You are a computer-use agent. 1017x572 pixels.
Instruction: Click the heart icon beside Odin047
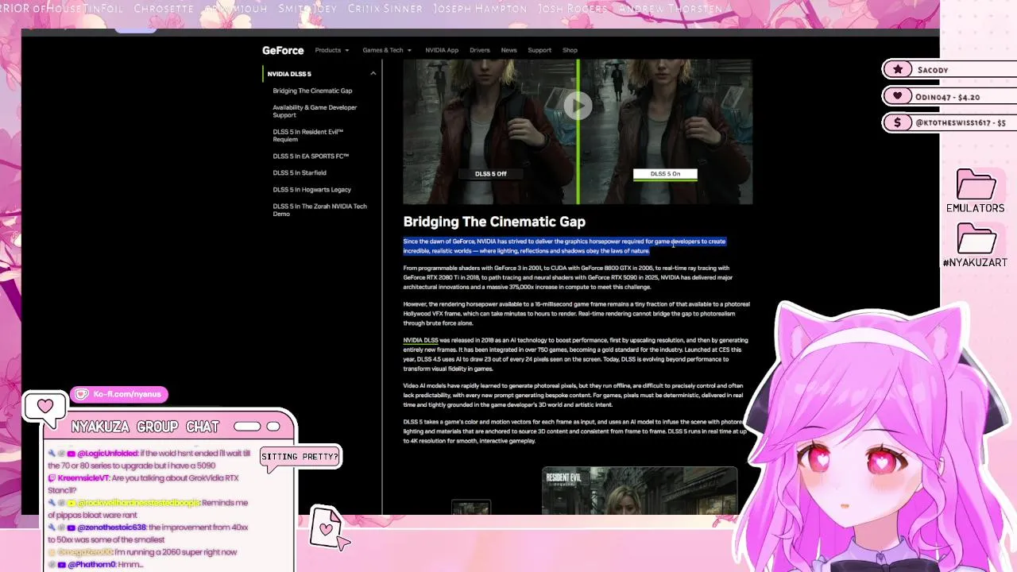[898, 96]
